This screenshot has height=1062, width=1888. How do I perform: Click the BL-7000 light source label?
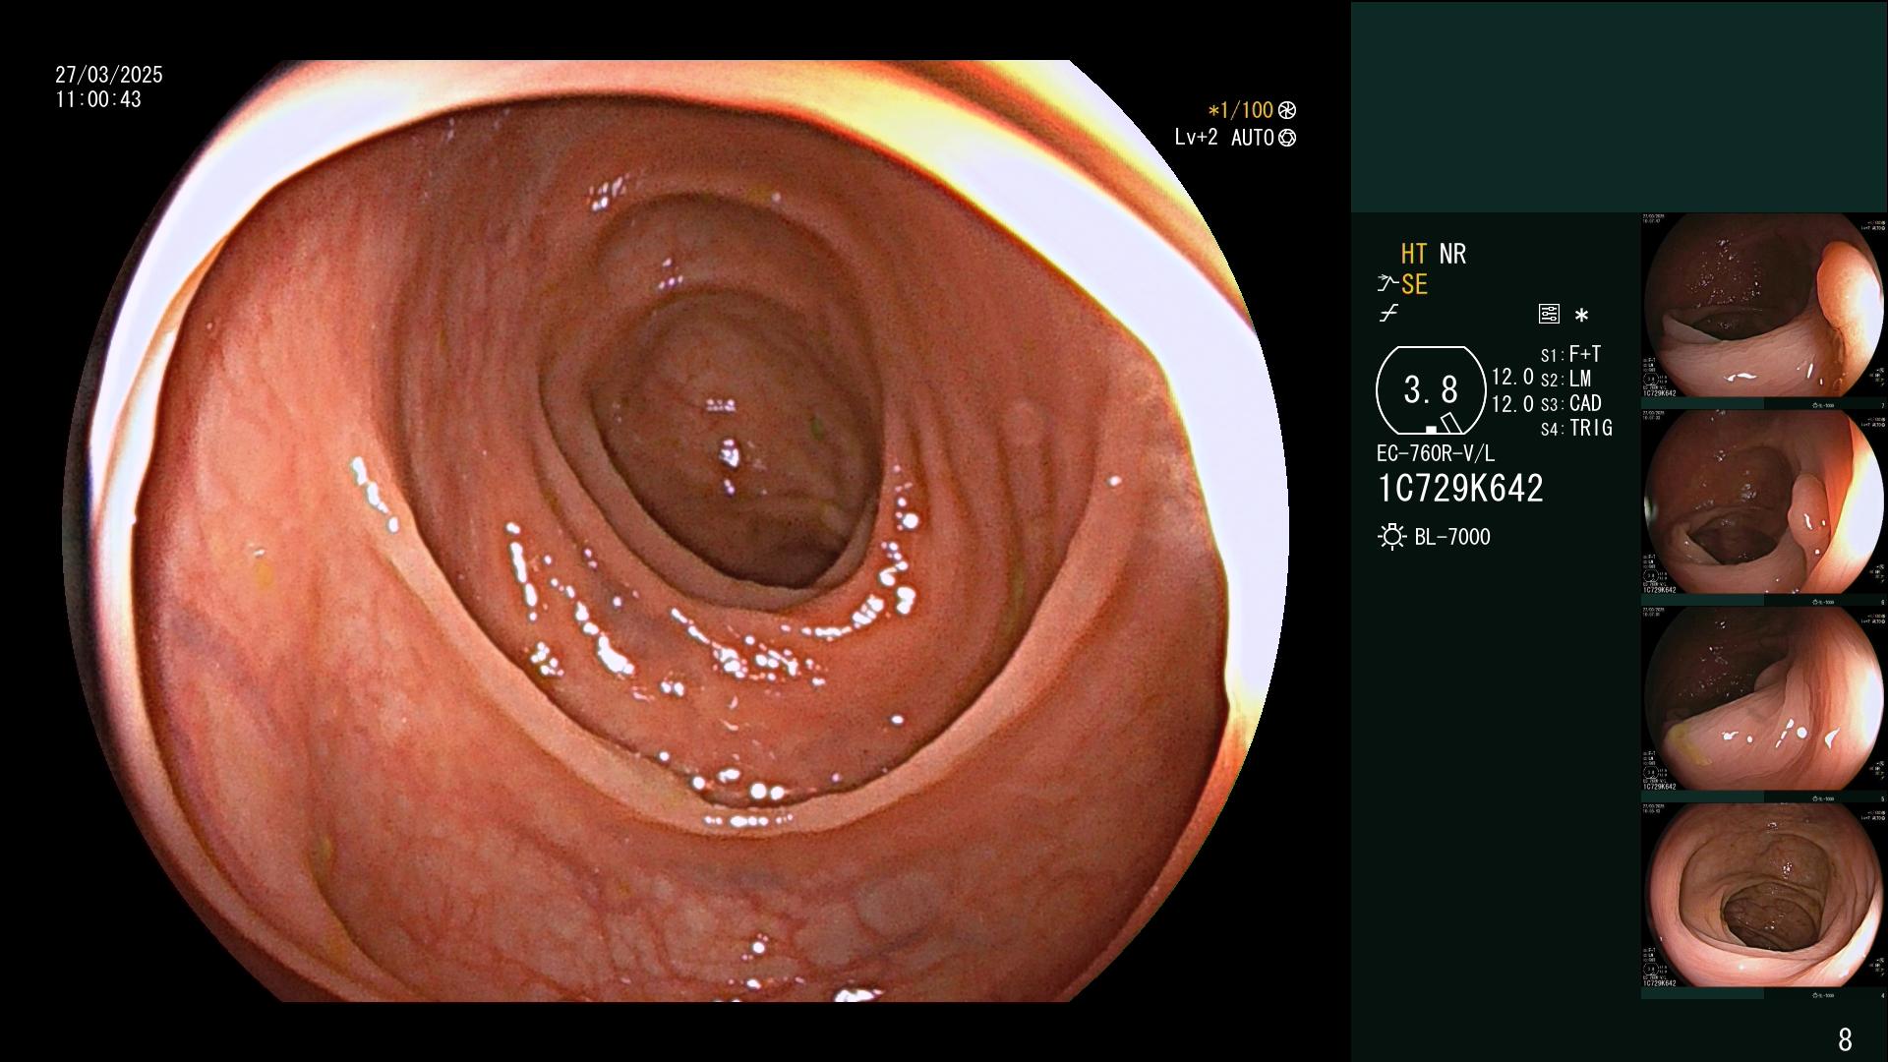tap(1452, 537)
